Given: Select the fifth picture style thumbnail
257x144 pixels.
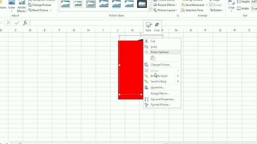Looking at the screenshot, I should 116,4.
